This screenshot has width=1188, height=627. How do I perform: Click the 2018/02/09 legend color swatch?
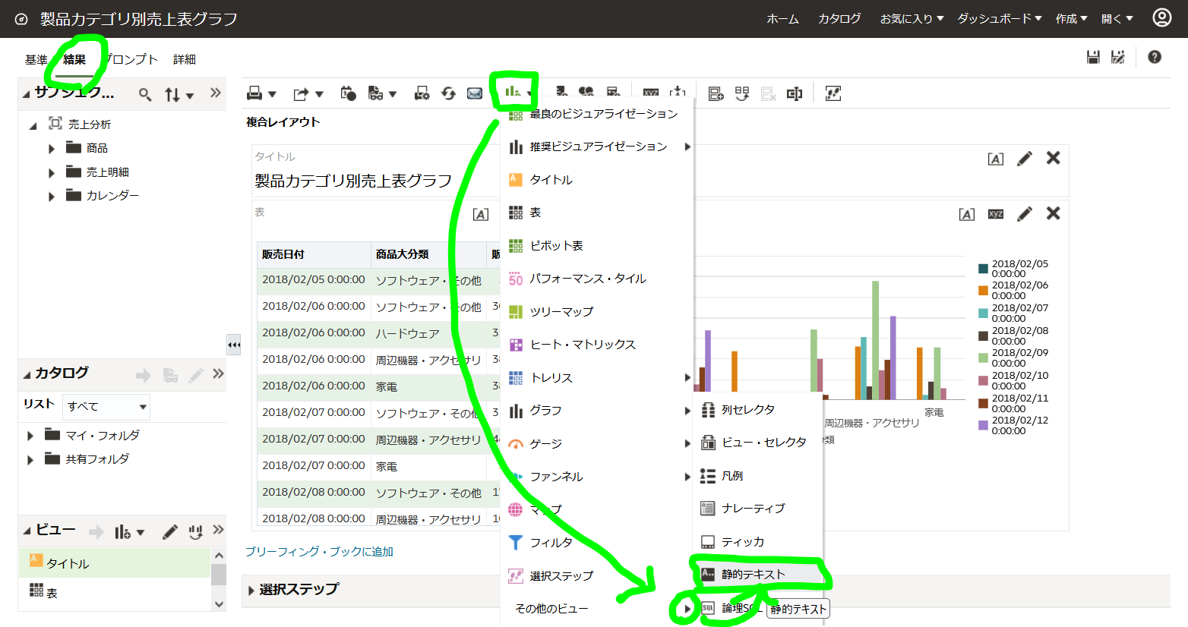coord(983,358)
